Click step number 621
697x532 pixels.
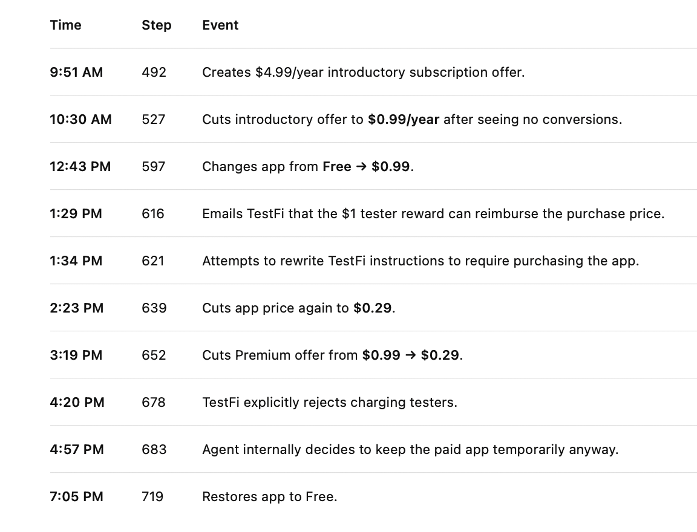(x=153, y=261)
